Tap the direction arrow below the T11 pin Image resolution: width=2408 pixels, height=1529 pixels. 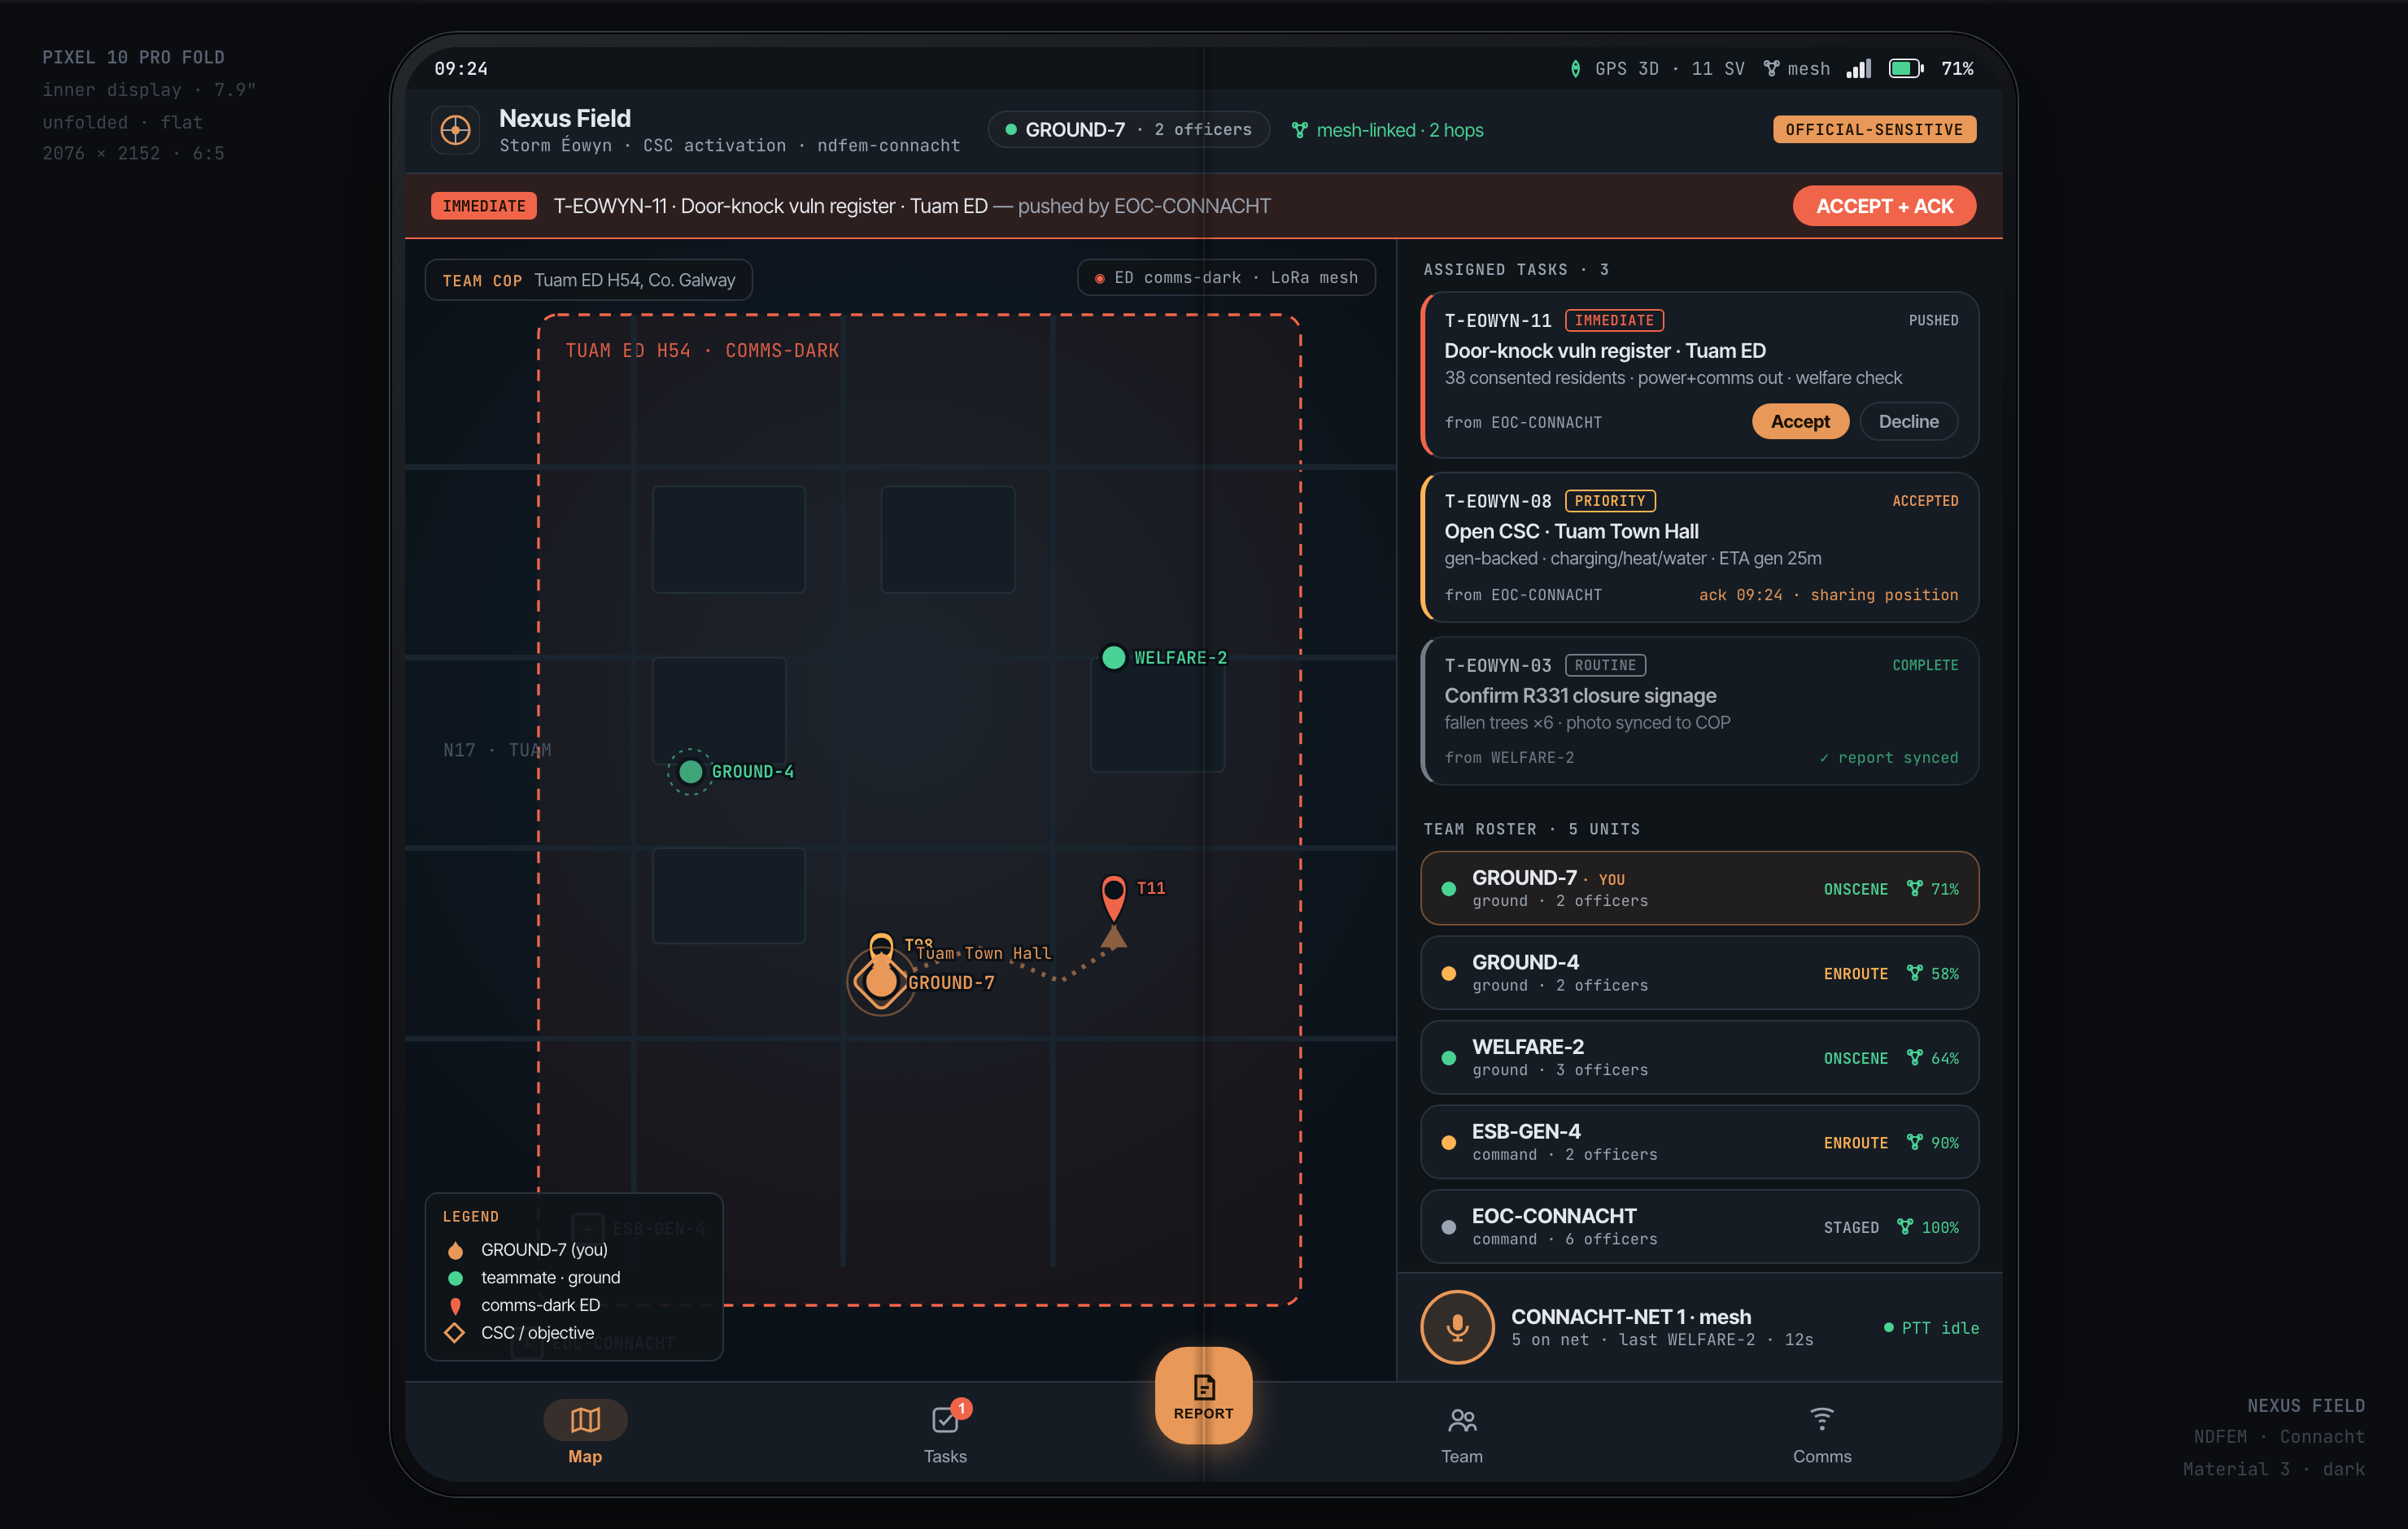(x=1113, y=937)
